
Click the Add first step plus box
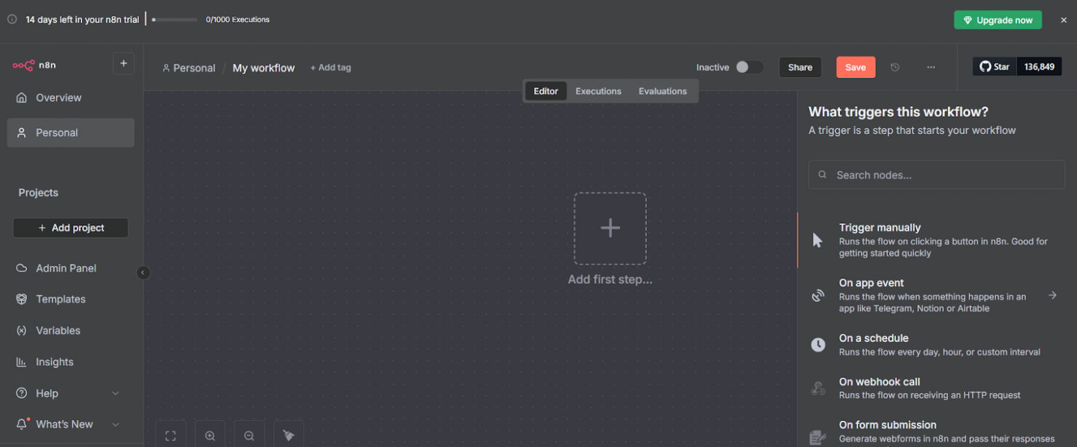click(x=610, y=229)
